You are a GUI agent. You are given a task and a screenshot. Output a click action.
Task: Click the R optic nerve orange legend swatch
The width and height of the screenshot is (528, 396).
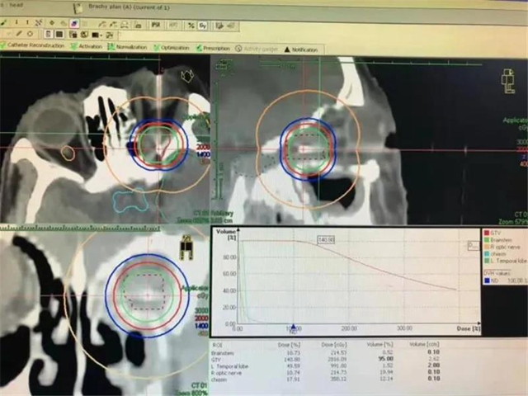tap(486, 247)
